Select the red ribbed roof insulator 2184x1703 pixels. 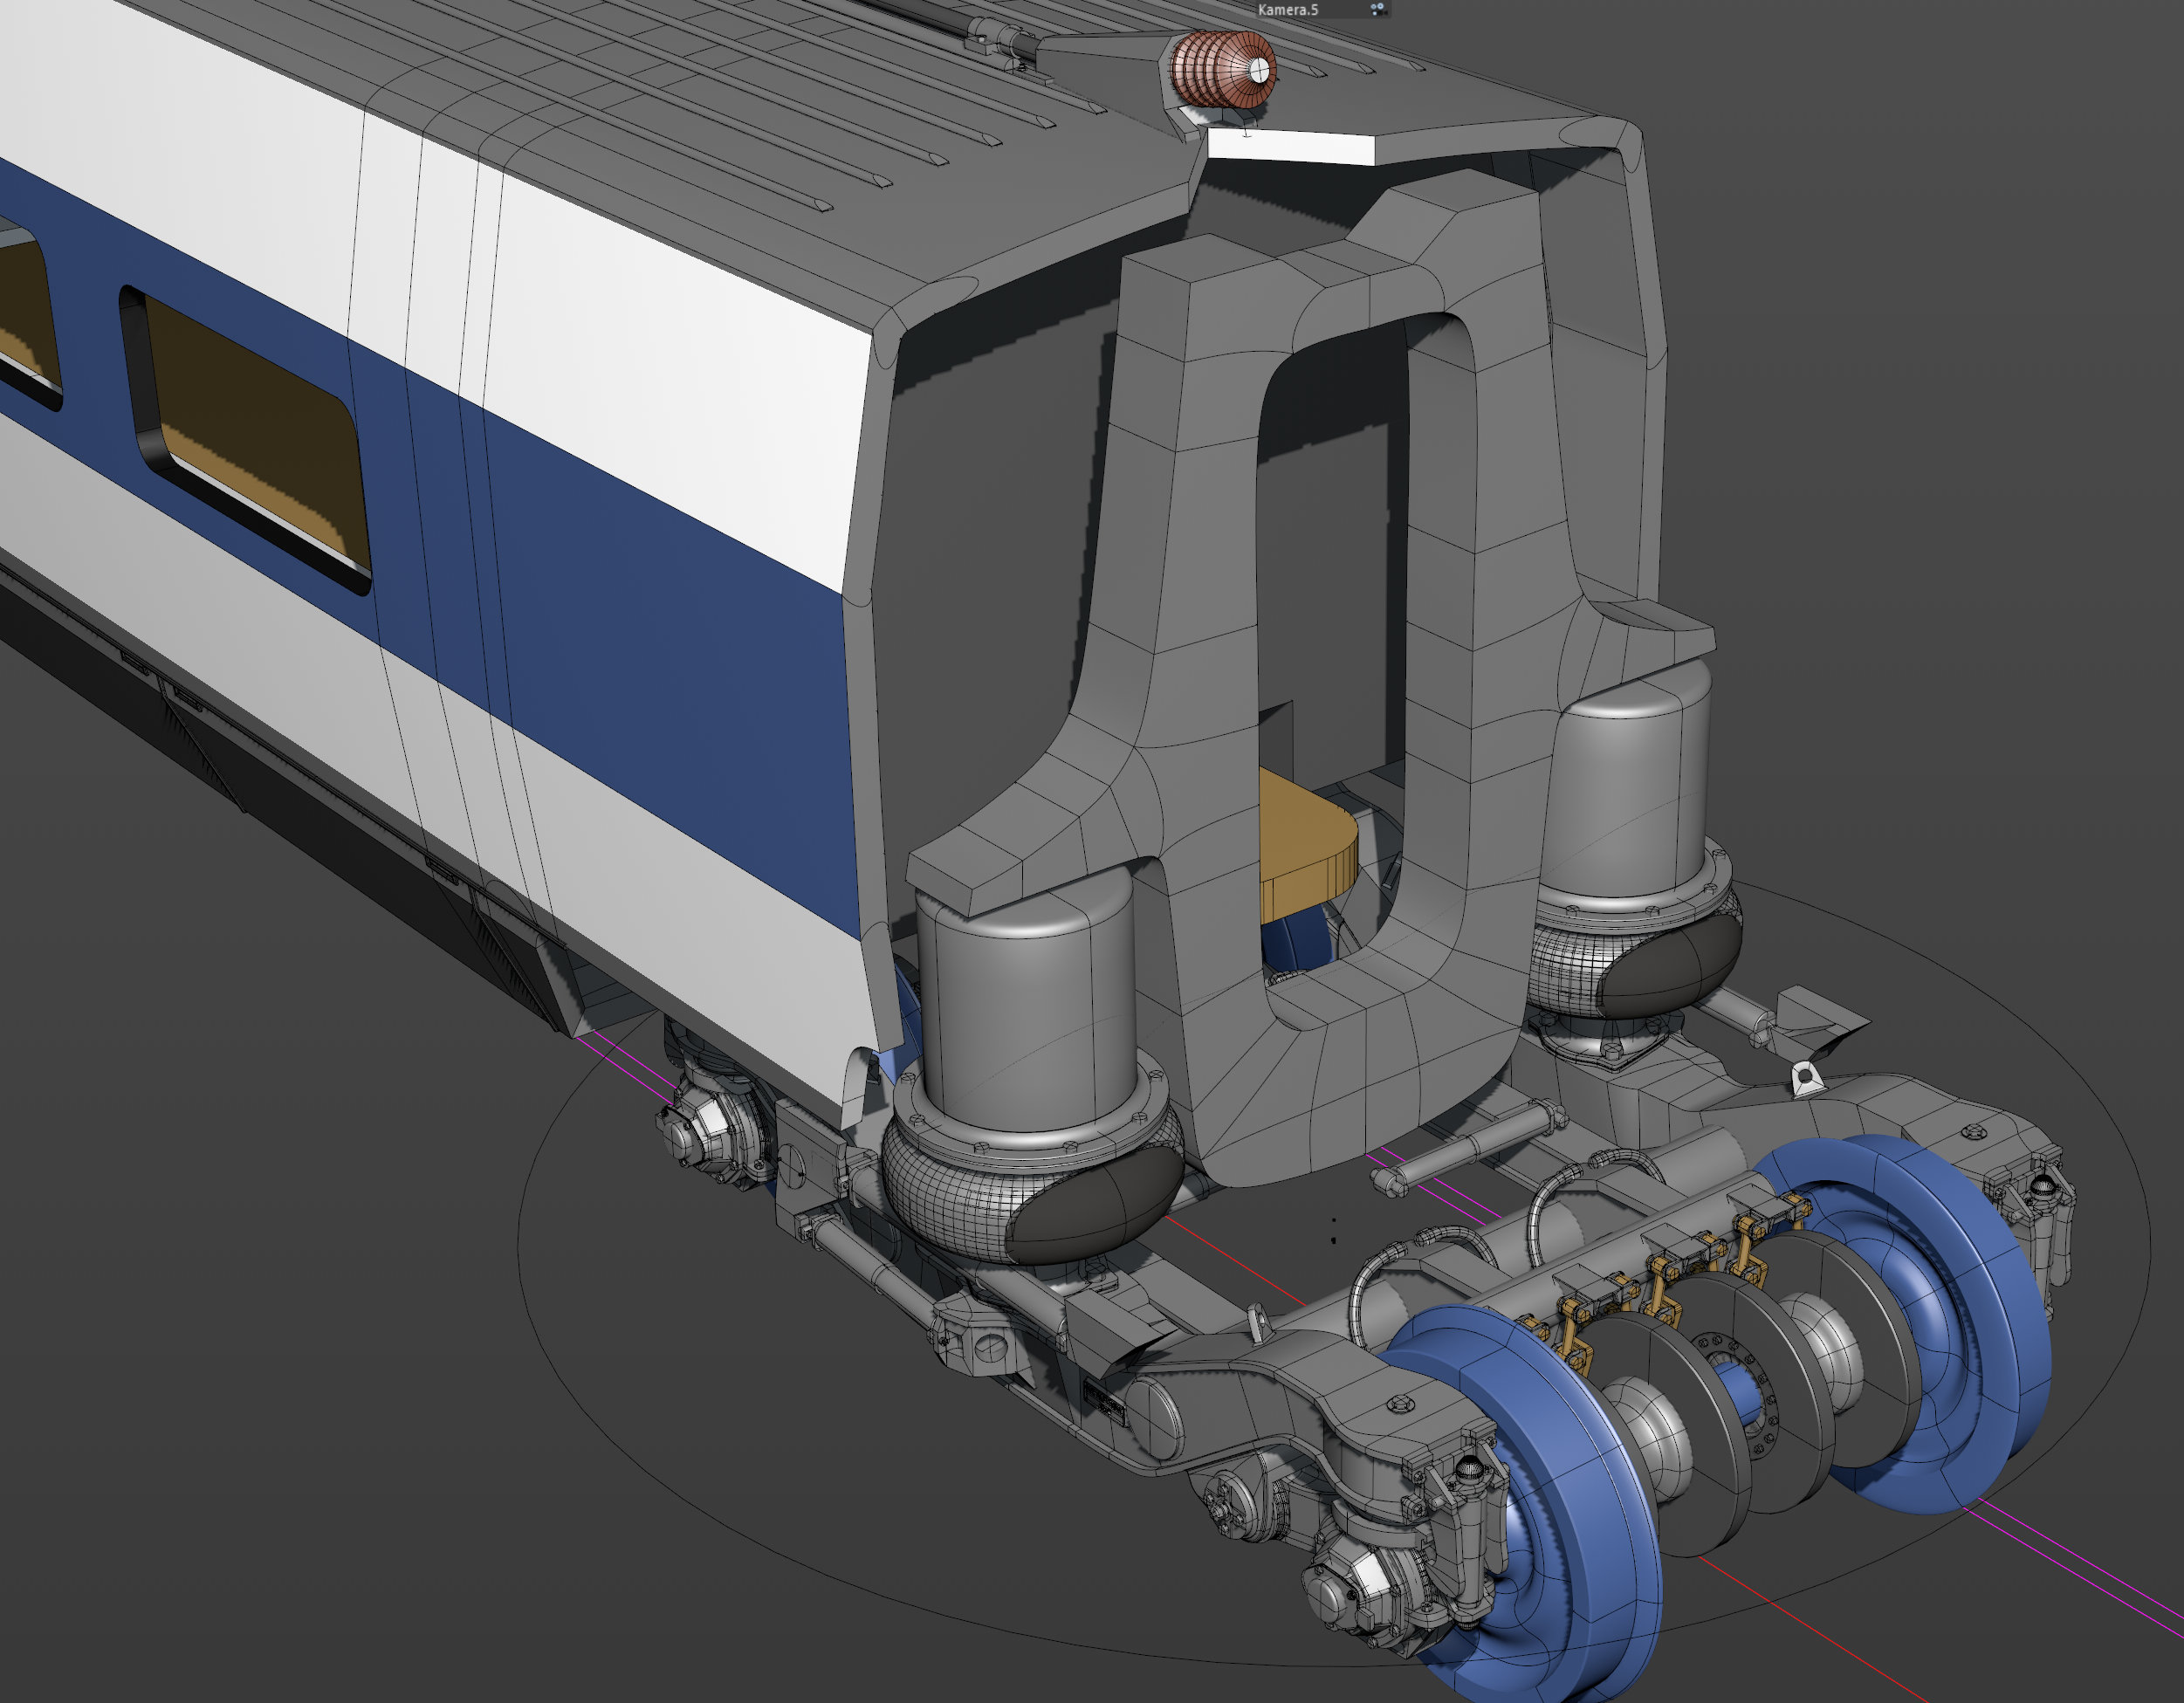point(1223,68)
